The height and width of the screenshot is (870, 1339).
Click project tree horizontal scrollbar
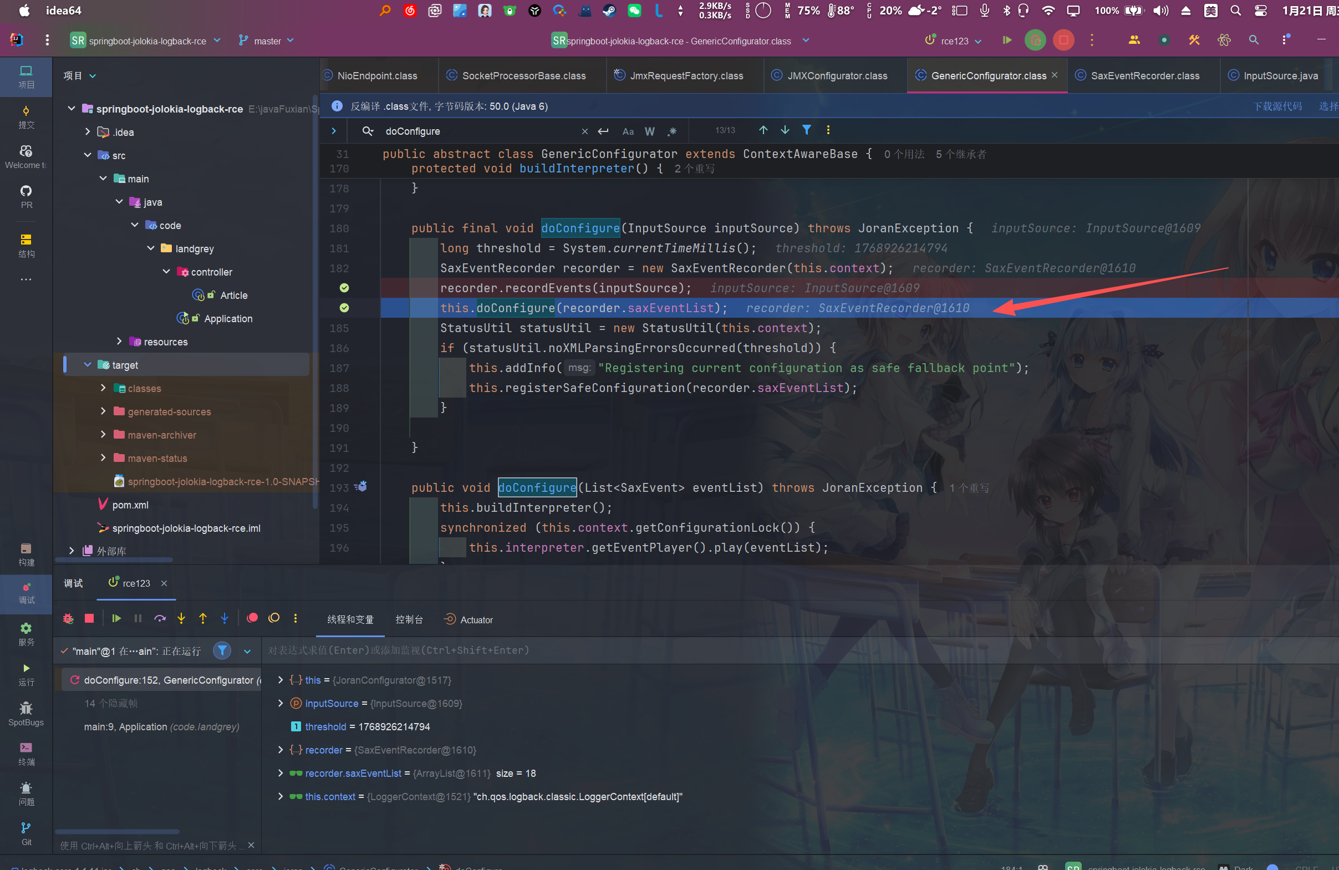114,560
